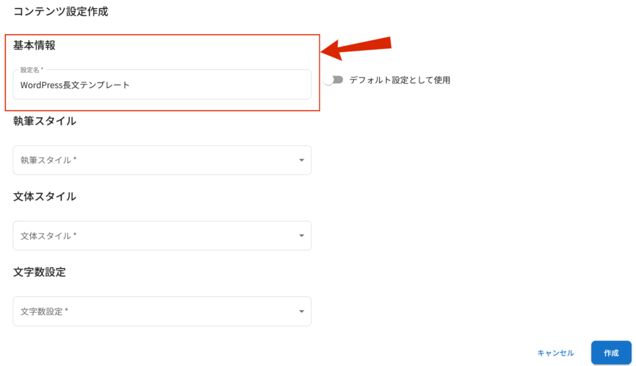The image size is (636, 366).
Task: Click the キャンセル link
Action: tap(555, 352)
